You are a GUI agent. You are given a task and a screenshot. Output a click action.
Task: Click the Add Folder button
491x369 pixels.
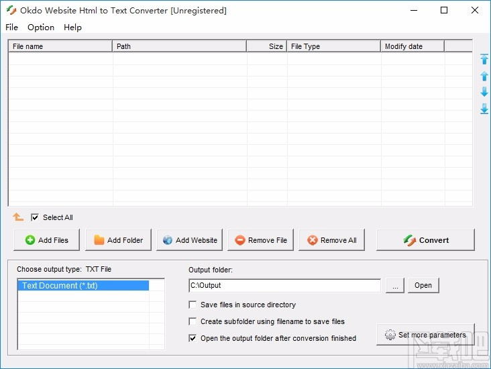[x=118, y=240]
